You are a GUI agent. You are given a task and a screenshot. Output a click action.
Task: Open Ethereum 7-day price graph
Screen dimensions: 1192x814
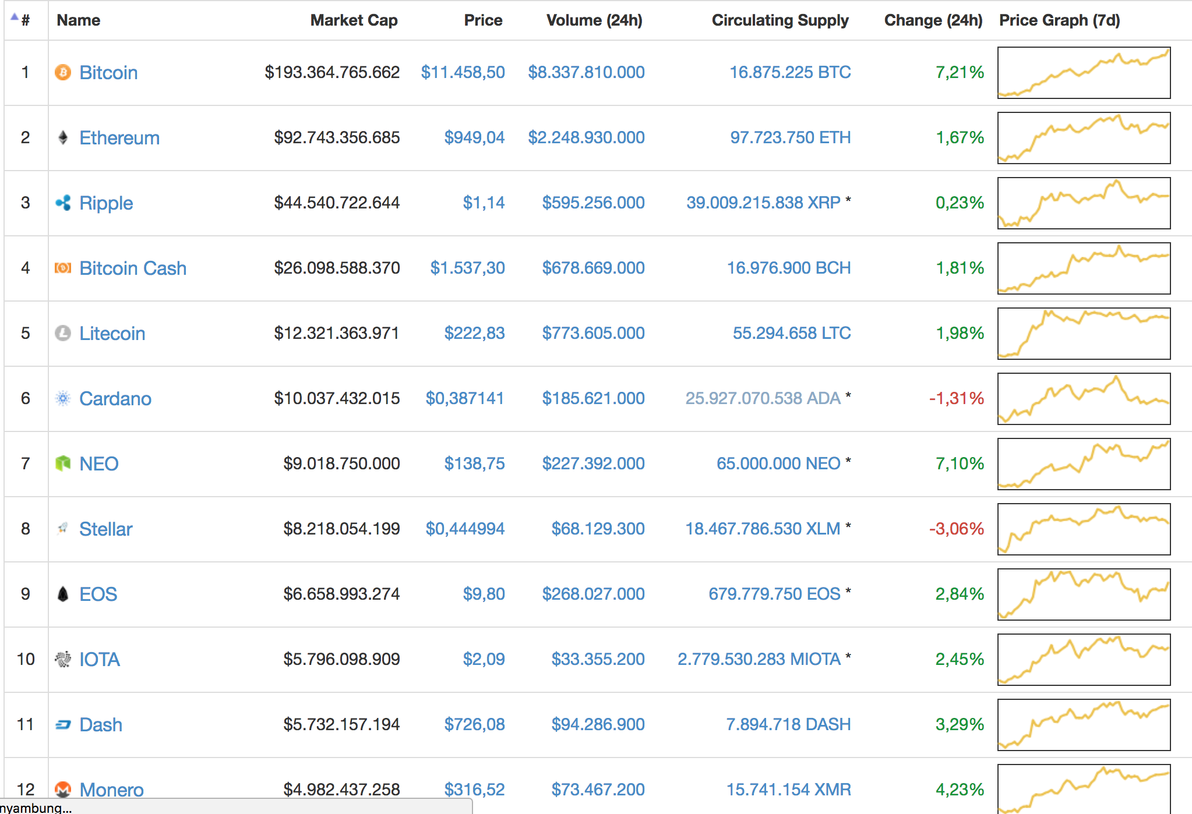coord(1084,138)
